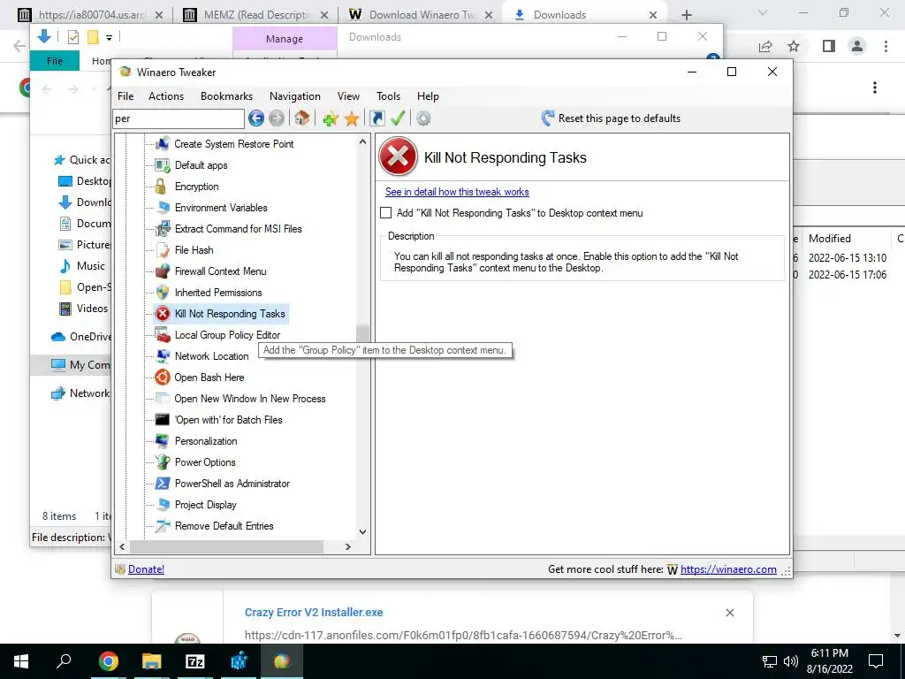Dismiss the Crazy Error V2 Installer download entry
The height and width of the screenshot is (679, 905).
click(x=729, y=613)
